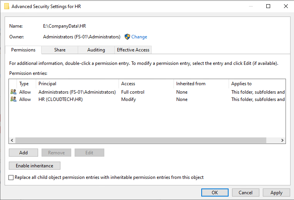Click Allow in the Administrators row
Screen dimensions: 294x200
pos(25,92)
